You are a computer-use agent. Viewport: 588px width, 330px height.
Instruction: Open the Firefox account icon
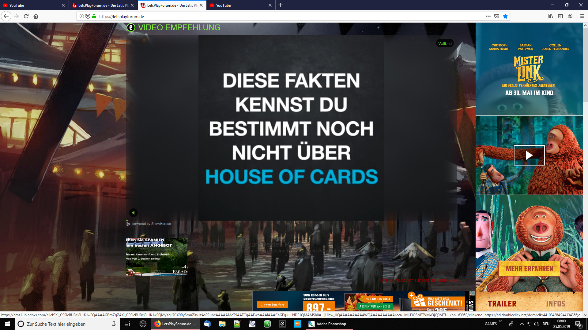570,16
